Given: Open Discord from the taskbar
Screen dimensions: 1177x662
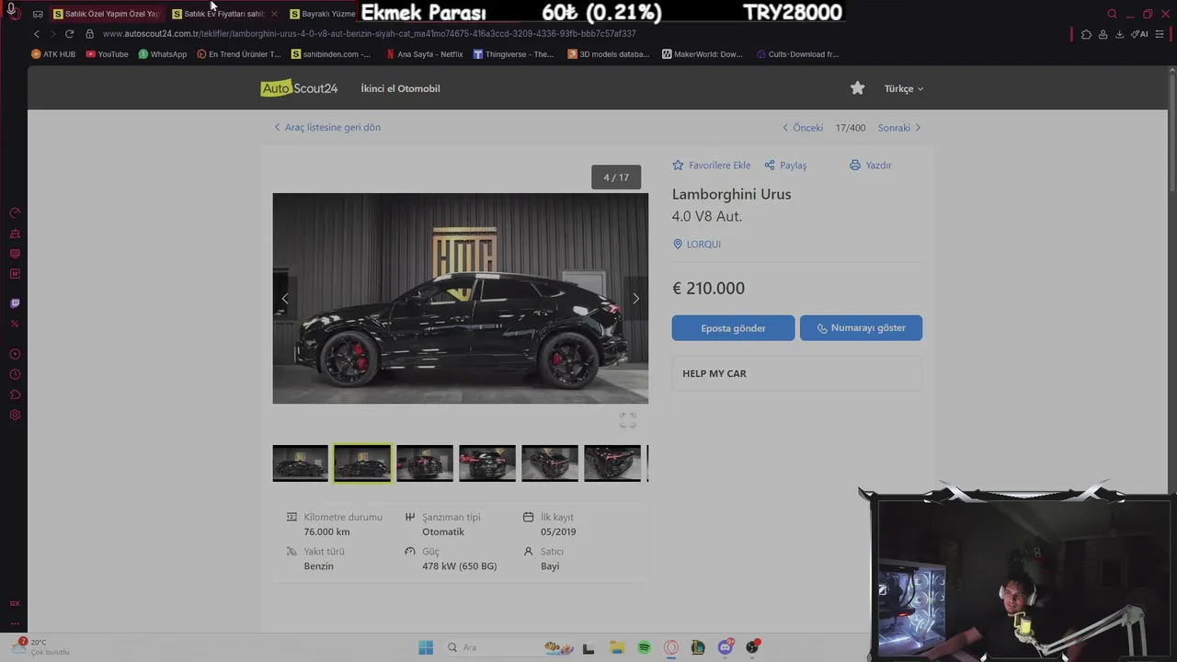Looking at the screenshot, I should click(x=726, y=647).
